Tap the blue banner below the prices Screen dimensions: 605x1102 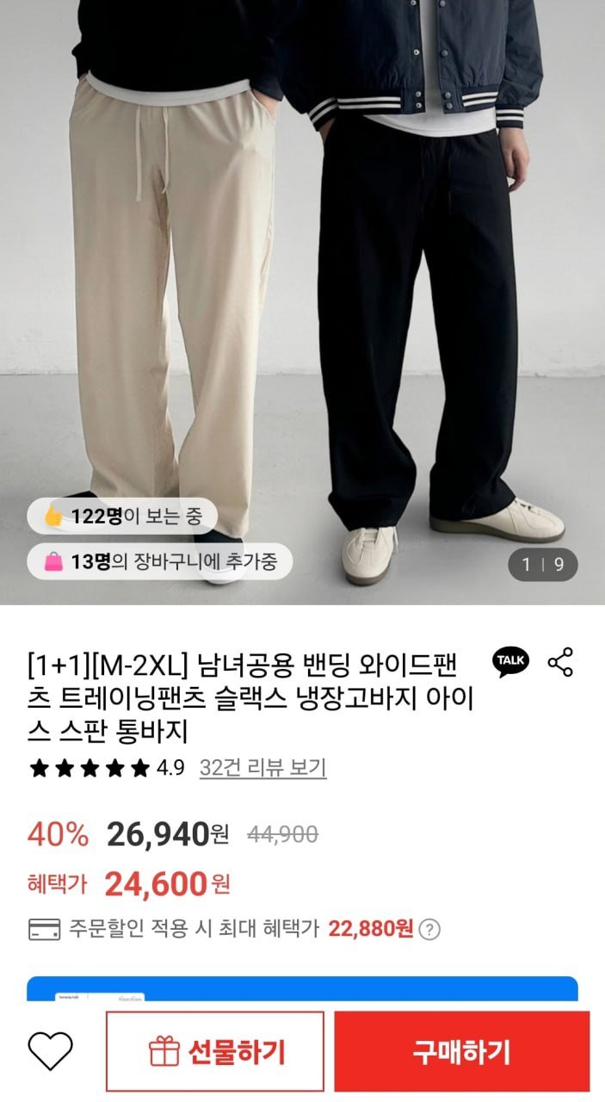(302, 988)
